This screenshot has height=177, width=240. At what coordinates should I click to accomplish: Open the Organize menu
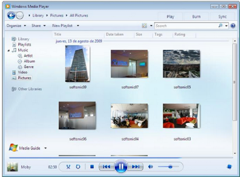coord(16,26)
